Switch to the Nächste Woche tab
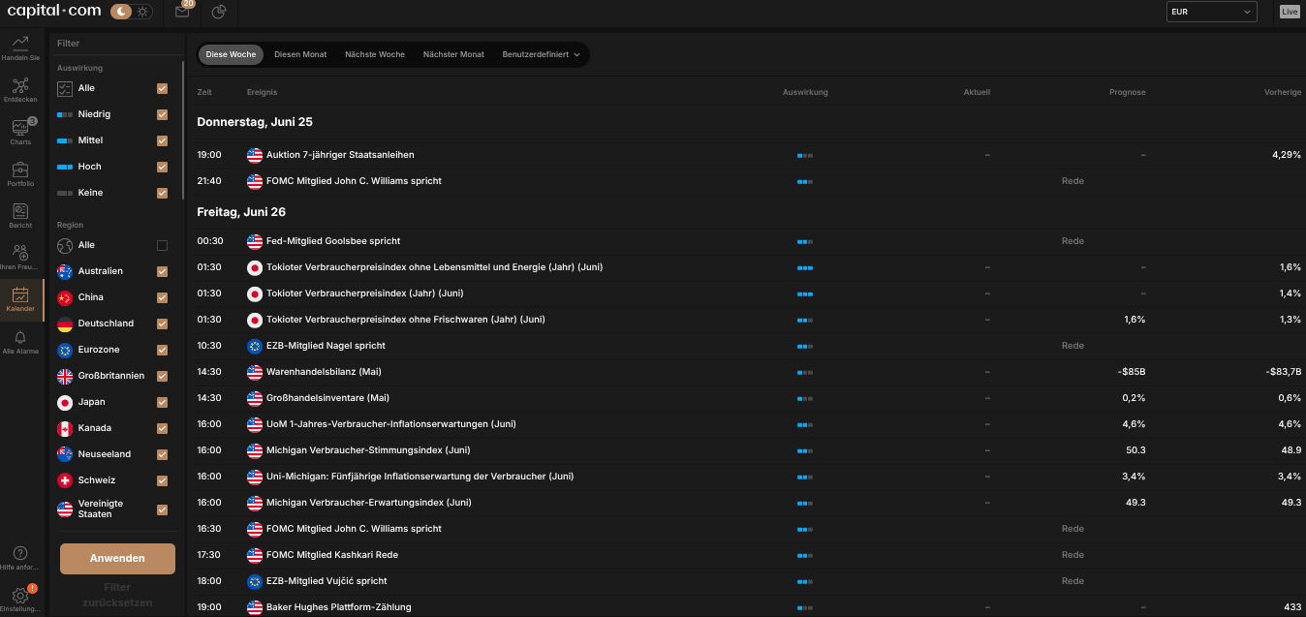The image size is (1306, 617). coord(375,54)
